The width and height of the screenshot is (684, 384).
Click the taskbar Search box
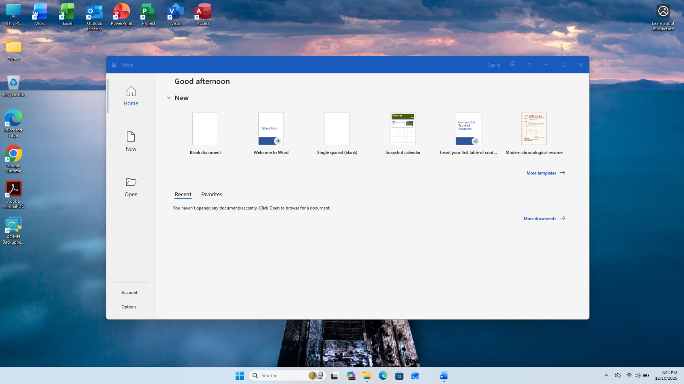tap(288, 375)
